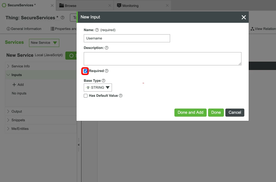The image size is (276, 182).
Task: Open help icon next to Has Default Value
Action: [x=120, y=96]
